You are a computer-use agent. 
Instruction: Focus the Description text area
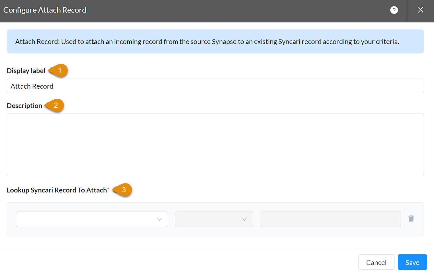[x=215, y=145]
